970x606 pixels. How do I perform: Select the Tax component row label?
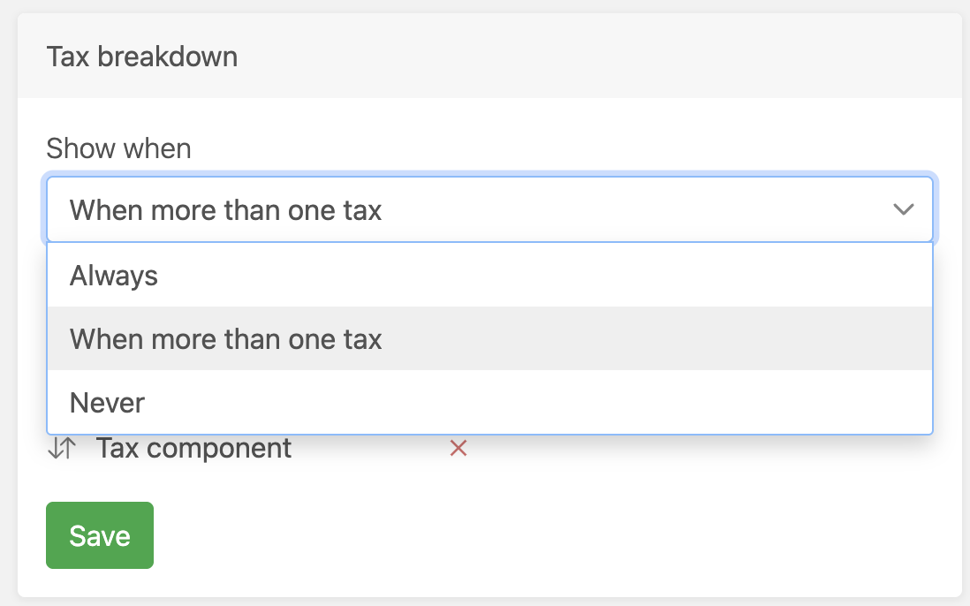(193, 449)
